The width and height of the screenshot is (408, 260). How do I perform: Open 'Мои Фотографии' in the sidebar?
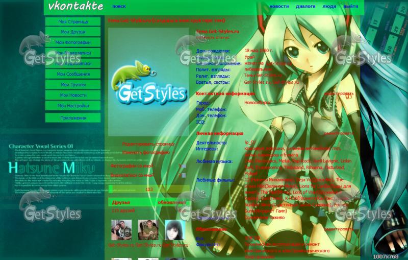pos(73,42)
